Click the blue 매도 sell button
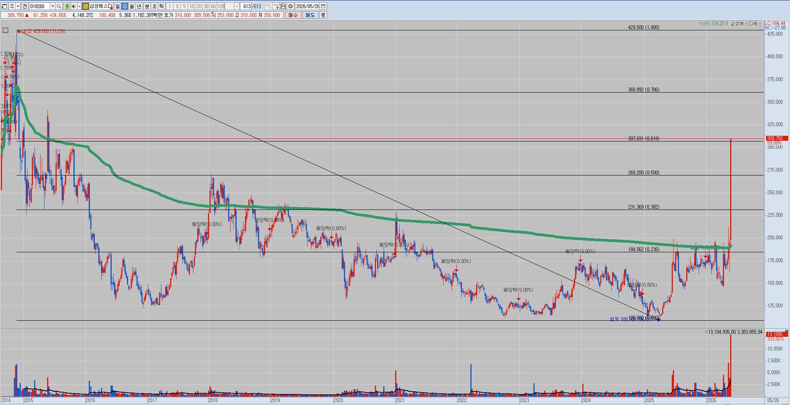 pyautogui.click(x=310, y=15)
